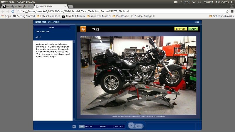This screenshot has height=132, width=235.
Task: Click the notes duration 00:12
Action: (x=38, y=37)
